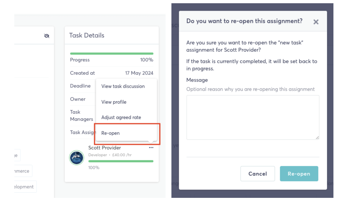Choose View profile from the popup menu
This screenshot has width=337, height=204.
(114, 102)
